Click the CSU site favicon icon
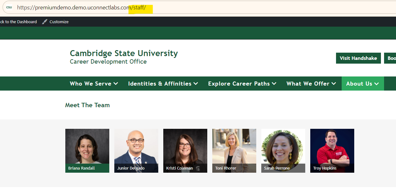 click(9, 7)
